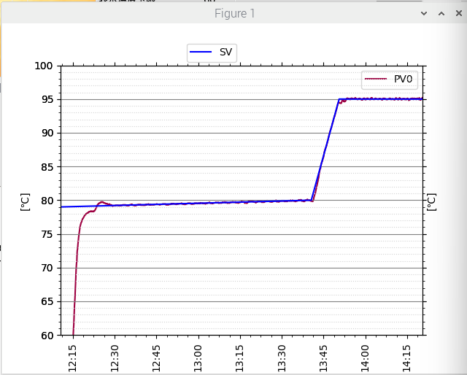Select the 12:15 time tick label
Image resolution: width=467 pixels, height=375 pixels.
(72, 358)
